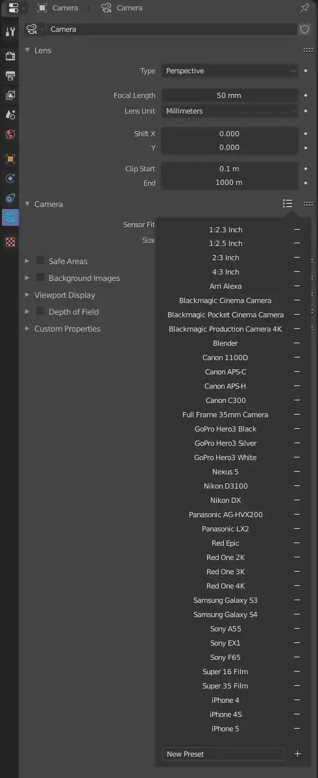
Task: Click the Focal Length 50 mm field
Action: 230,95
